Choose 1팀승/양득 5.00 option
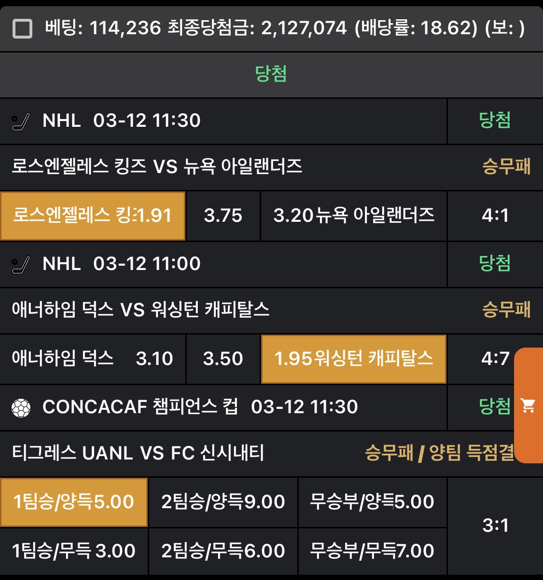The width and height of the screenshot is (543, 580). pyautogui.click(x=74, y=502)
